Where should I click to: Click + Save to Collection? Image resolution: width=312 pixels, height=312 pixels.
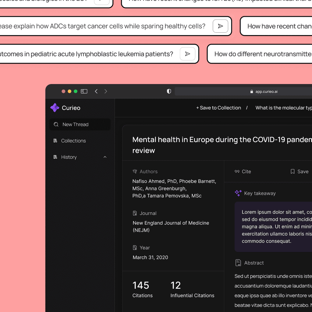(218, 108)
